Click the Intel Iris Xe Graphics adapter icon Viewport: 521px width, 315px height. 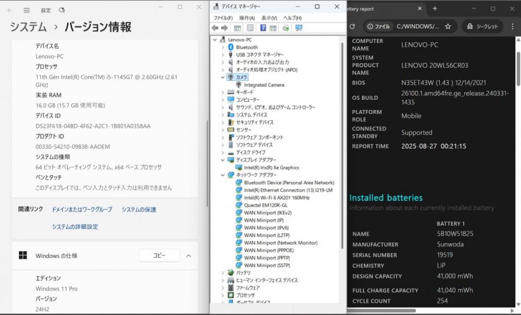click(x=239, y=167)
